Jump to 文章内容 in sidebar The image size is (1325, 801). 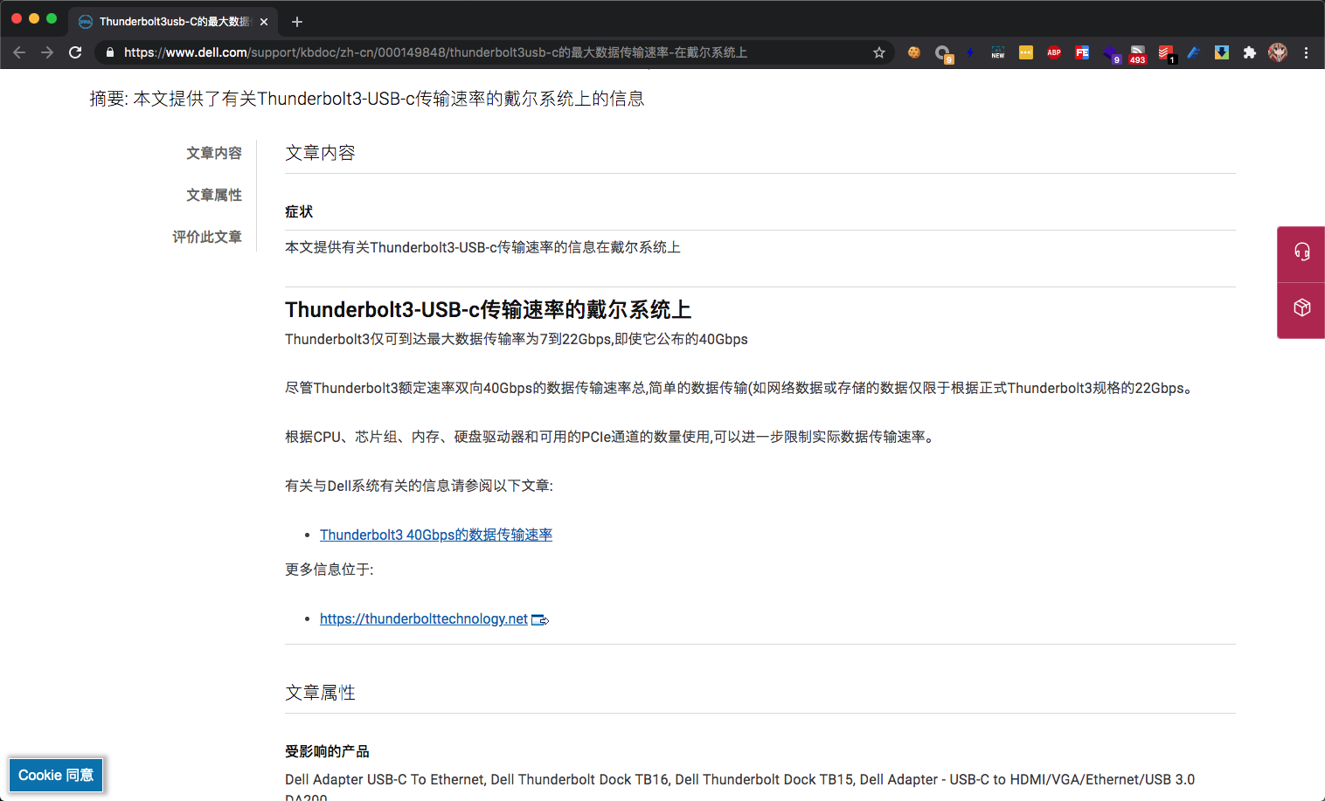(x=214, y=153)
